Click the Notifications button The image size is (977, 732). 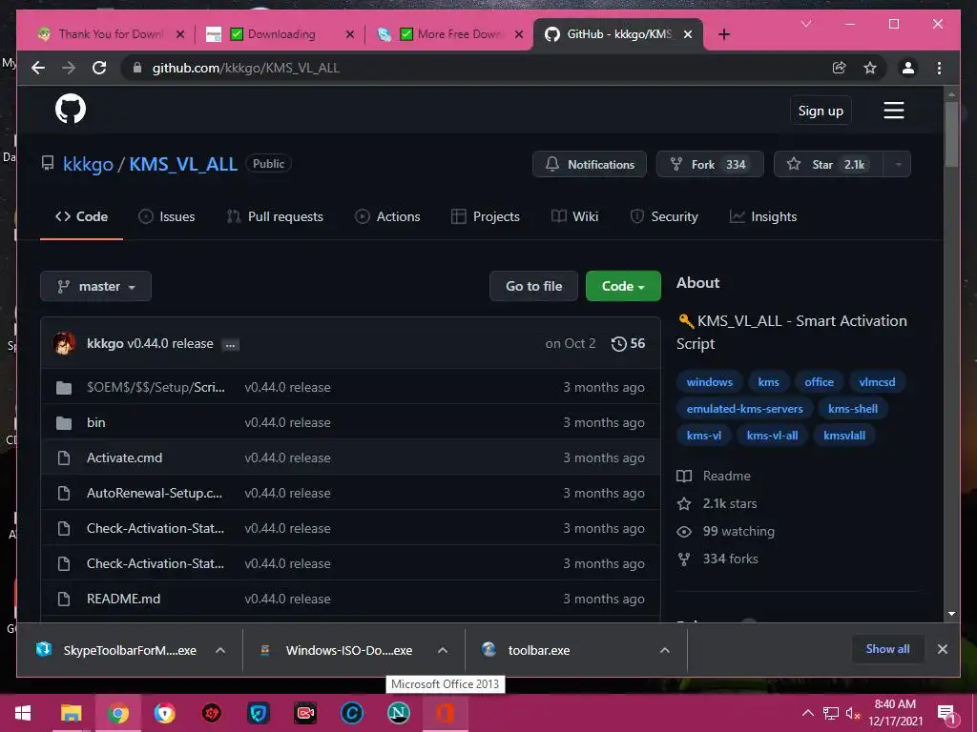pos(590,164)
